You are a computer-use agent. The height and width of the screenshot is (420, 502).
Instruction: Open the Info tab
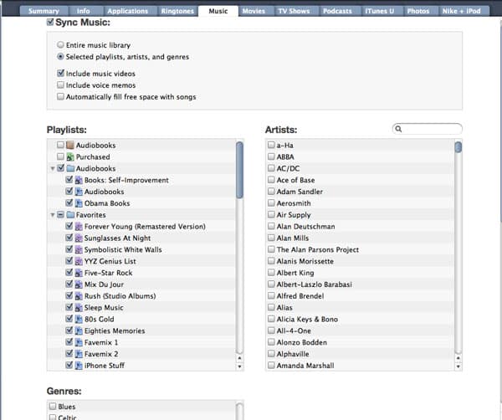(x=83, y=11)
